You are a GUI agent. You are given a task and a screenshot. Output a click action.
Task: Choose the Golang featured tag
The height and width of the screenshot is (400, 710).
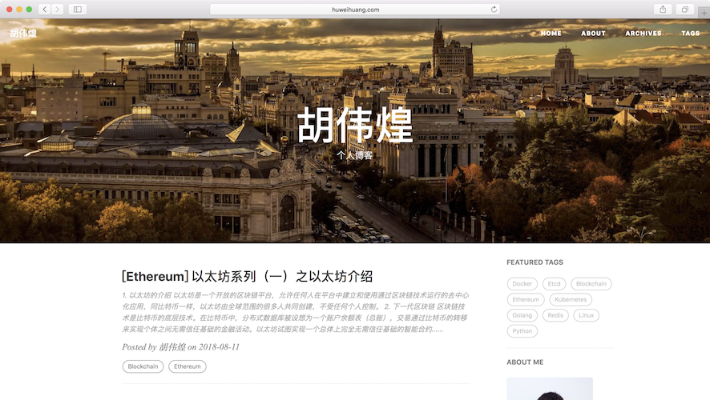click(521, 315)
